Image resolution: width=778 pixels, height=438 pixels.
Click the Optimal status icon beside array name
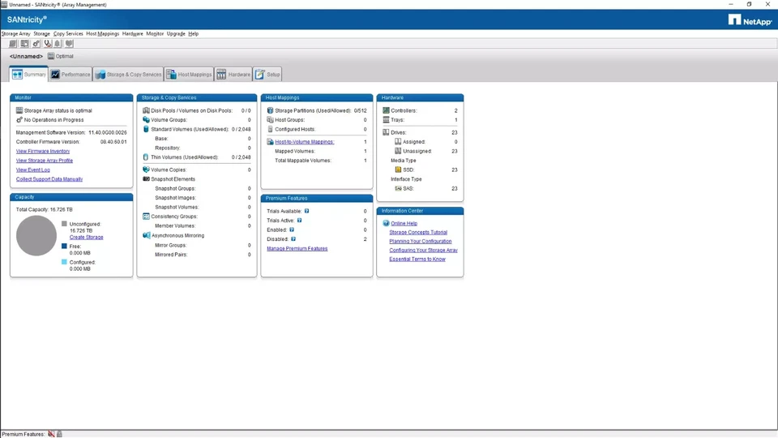tap(50, 56)
